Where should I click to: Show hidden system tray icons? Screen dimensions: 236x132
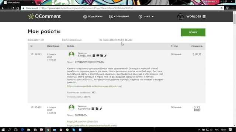tap(199, 130)
